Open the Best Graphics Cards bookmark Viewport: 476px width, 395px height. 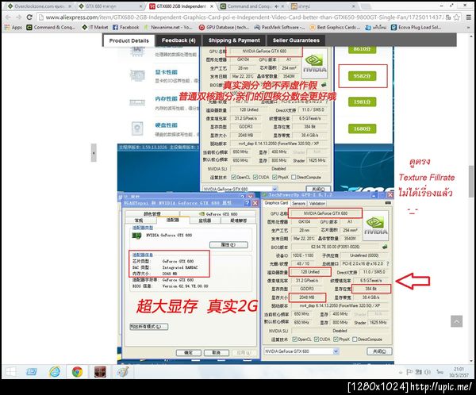[335, 27]
